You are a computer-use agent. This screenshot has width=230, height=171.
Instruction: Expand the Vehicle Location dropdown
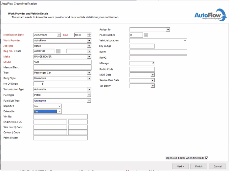coord(185,41)
